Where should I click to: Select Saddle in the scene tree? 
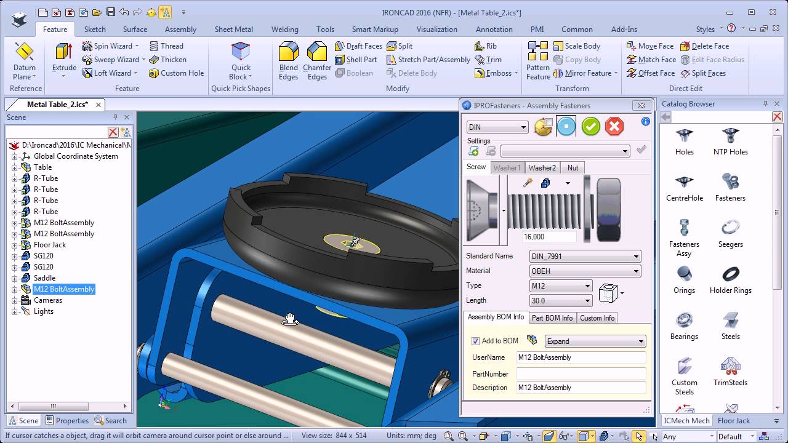[x=44, y=278]
